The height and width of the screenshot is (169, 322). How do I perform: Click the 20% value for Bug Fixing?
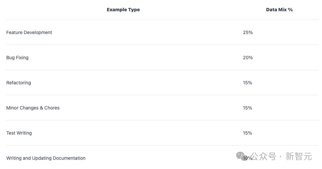[x=248, y=58]
